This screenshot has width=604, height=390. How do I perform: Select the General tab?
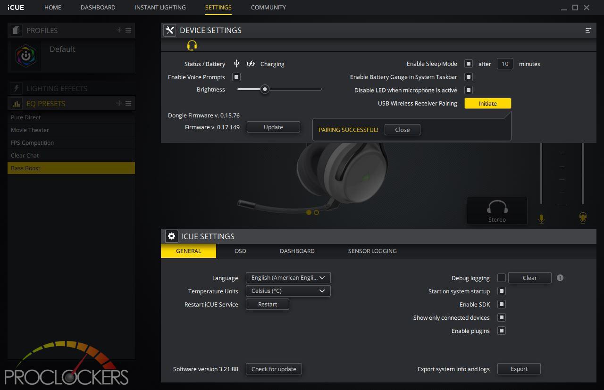(188, 251)
